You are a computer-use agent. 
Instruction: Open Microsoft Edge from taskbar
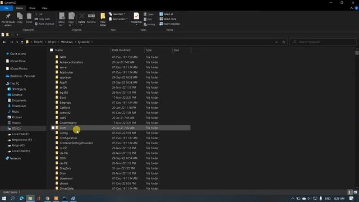click(21, 198)
